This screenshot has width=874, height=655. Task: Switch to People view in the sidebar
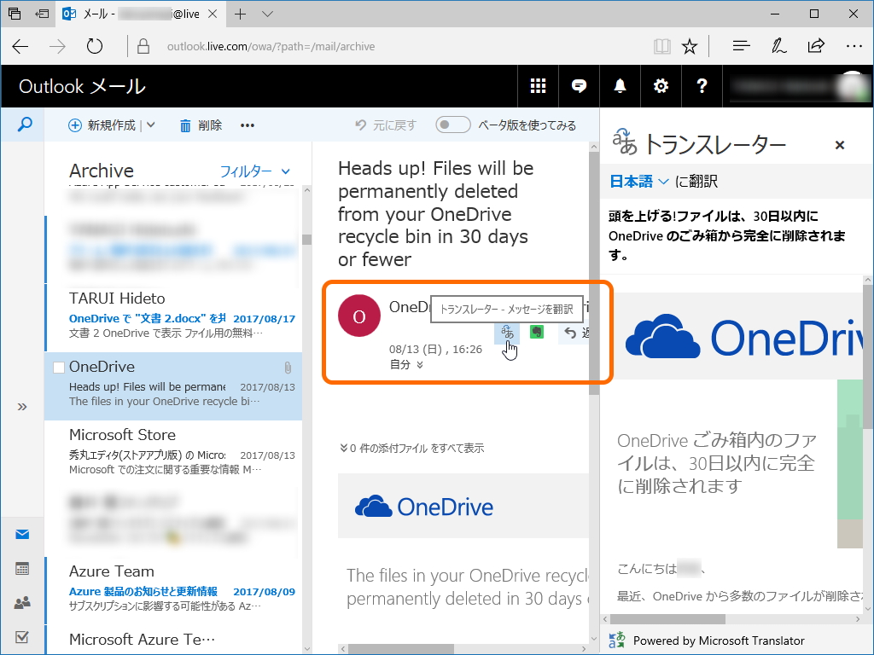(x=23, y=602)
